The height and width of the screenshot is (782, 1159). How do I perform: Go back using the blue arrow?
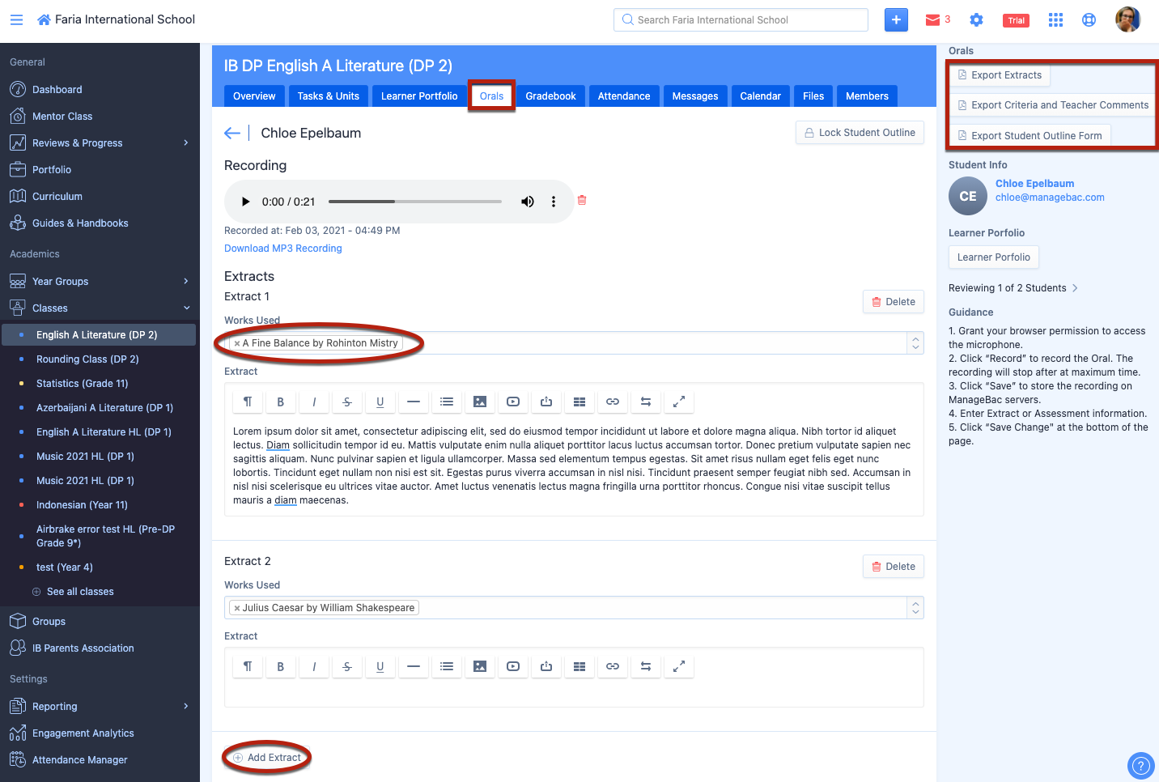coord(232,134)
